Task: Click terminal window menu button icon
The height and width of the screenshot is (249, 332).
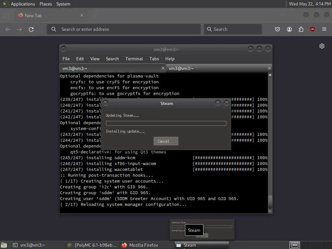Action: (x=64, y=49)
